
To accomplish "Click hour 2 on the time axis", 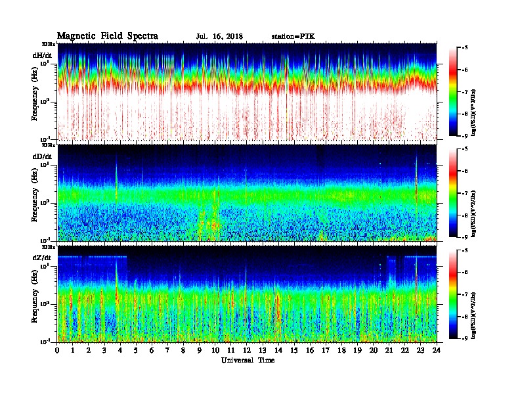I will click(x=89, y=350).
